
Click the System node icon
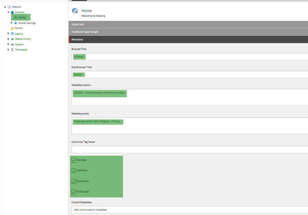pos(12,44)
